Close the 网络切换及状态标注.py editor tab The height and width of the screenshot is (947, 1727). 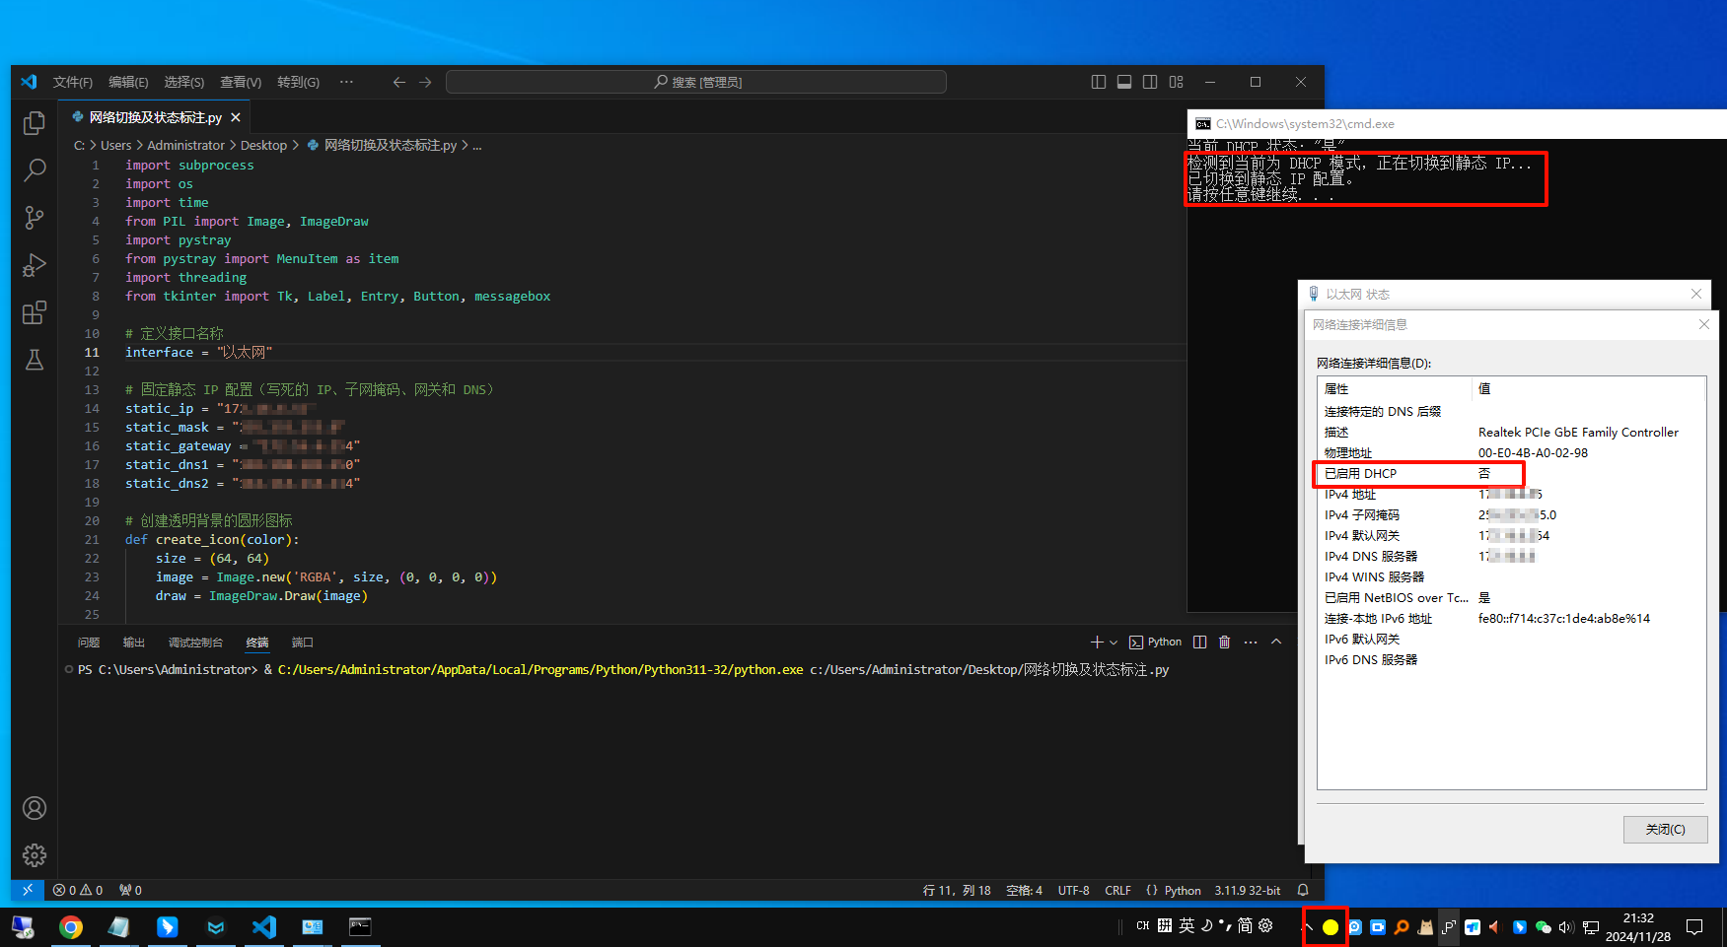coord(236,117)
